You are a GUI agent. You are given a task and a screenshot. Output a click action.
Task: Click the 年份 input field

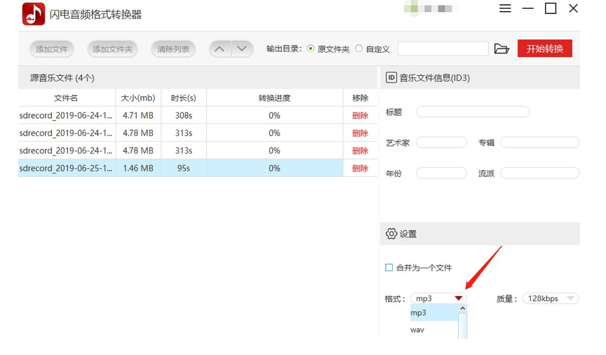[x=441, y=173]
